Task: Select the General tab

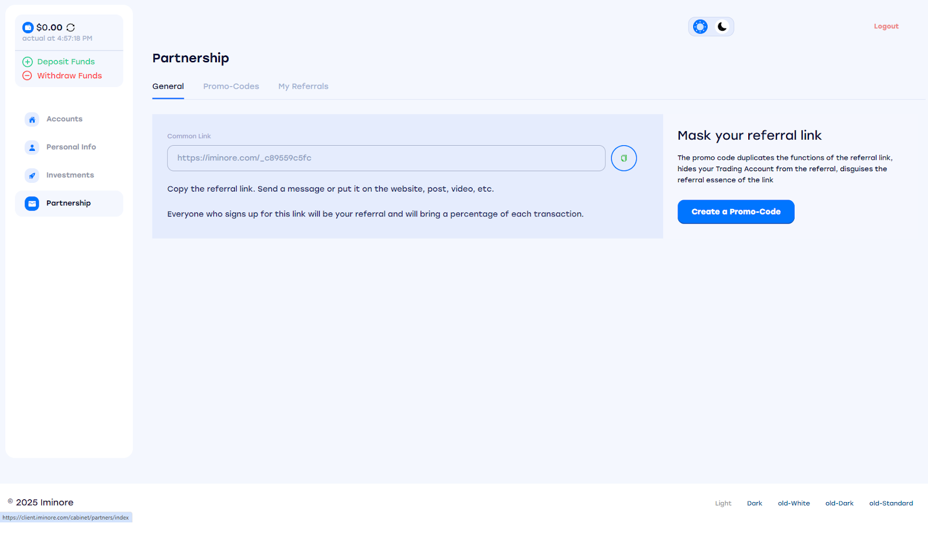Action: (168, 86)
